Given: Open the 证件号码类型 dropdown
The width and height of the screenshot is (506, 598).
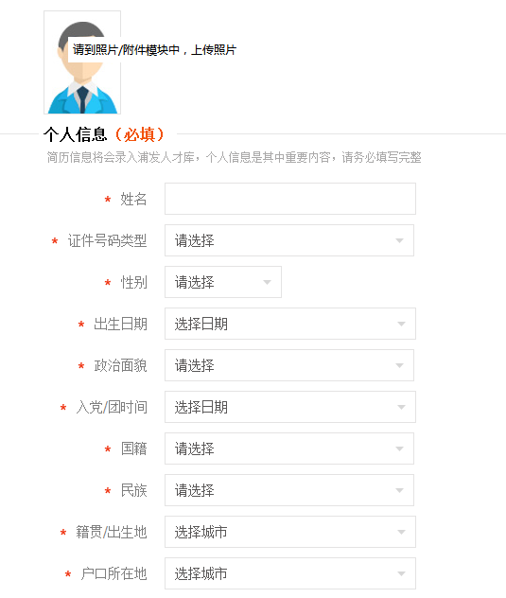Looking at the screenshot, I should tap(289, 240).
